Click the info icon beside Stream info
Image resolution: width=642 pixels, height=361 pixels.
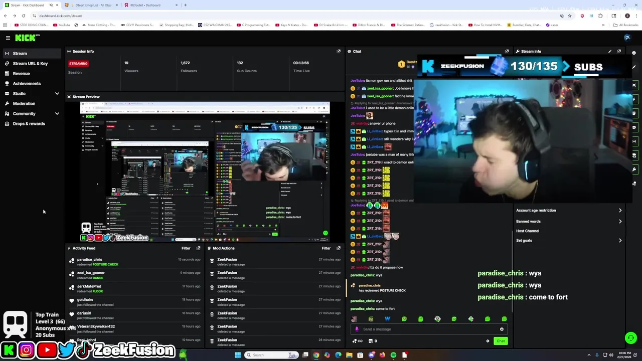click(x=633, y=53)
